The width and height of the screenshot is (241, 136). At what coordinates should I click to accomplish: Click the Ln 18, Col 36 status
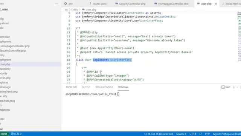click(x=159, y=134)
